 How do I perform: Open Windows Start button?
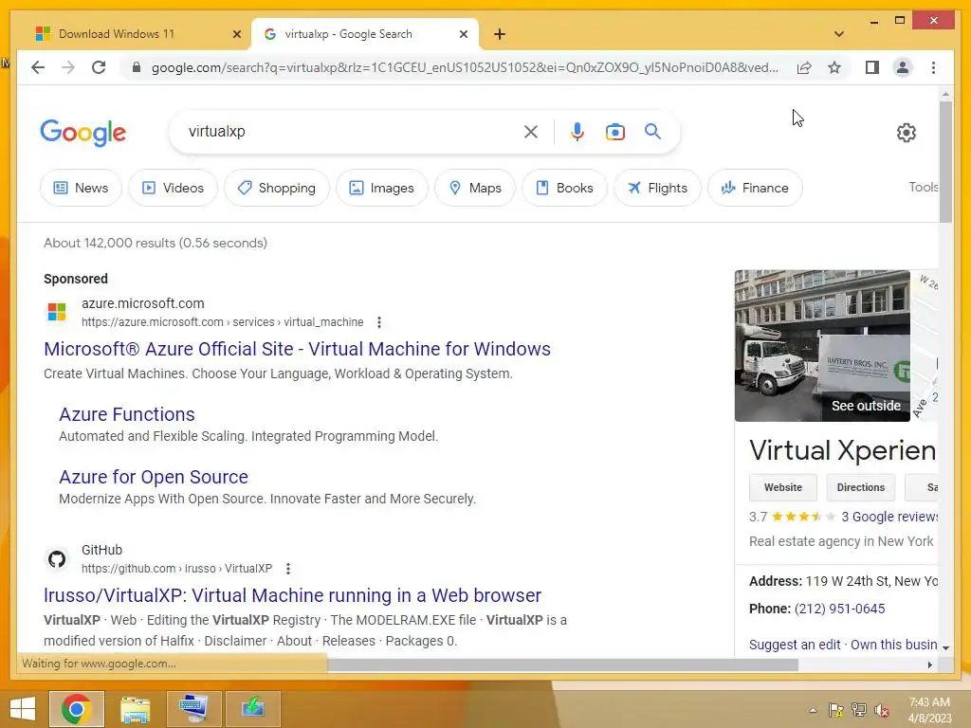coord(23,709)
